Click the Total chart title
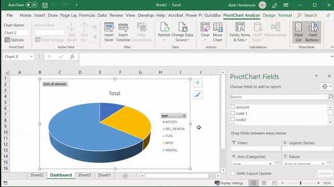 (x=115, y=94)
